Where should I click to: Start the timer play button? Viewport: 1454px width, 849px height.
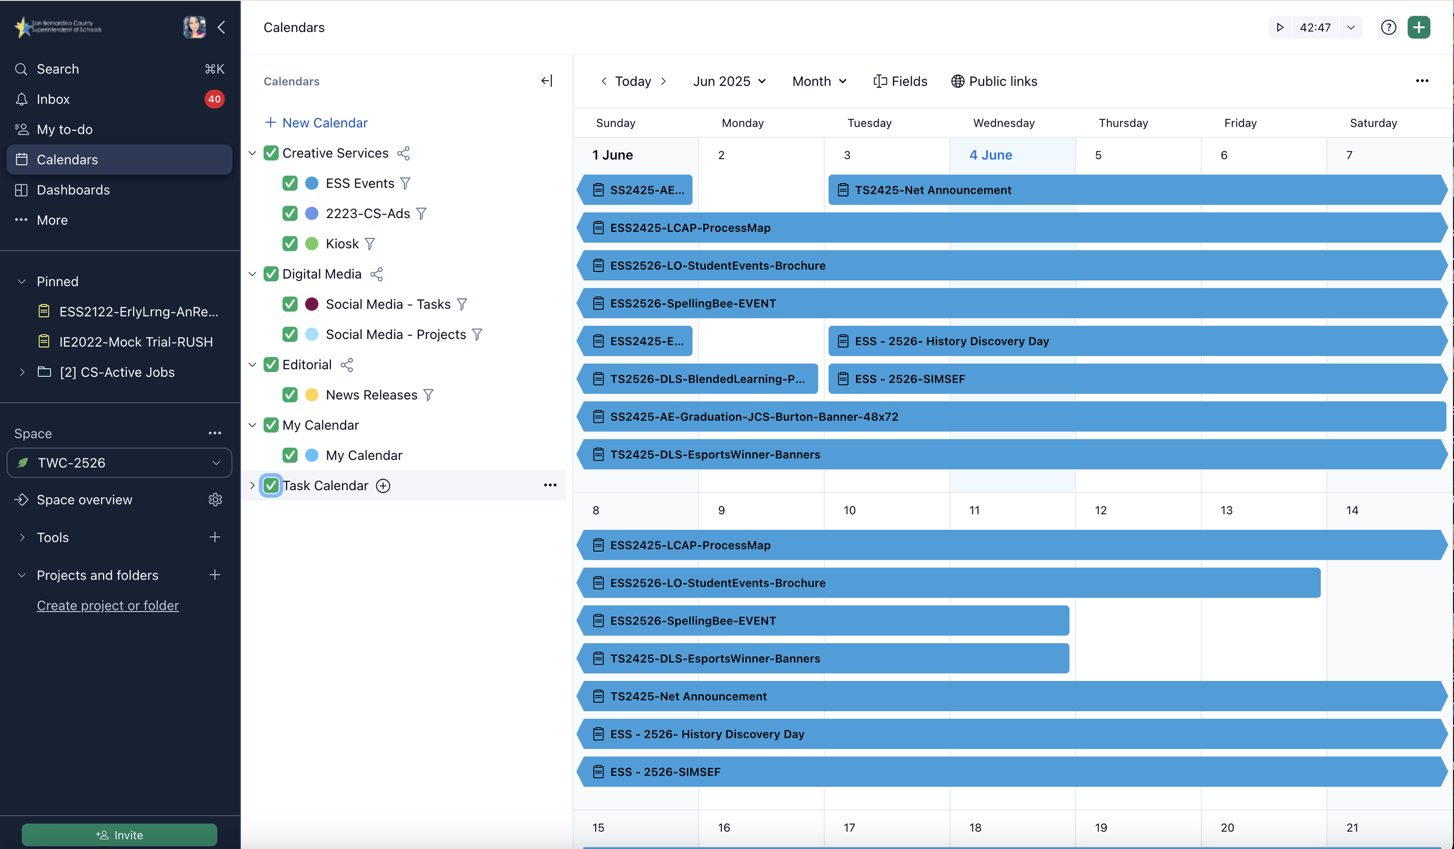pos(1280,27)
